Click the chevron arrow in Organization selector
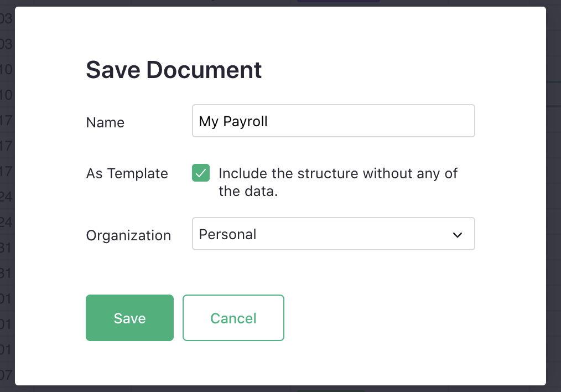Viewport: 561px width, 392px height. click(x=458, y=235)
